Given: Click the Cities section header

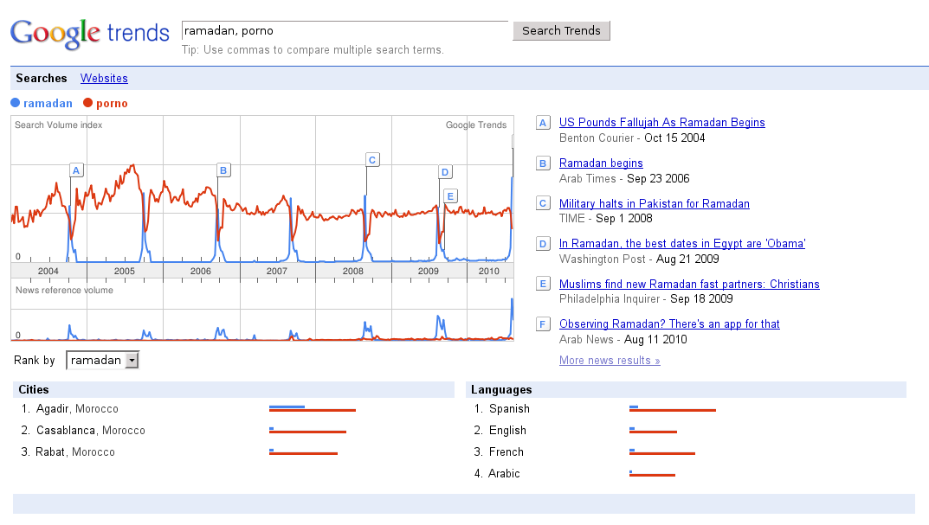Looking at the screenshot, I should pyautogui.click(x=234, y=389).
